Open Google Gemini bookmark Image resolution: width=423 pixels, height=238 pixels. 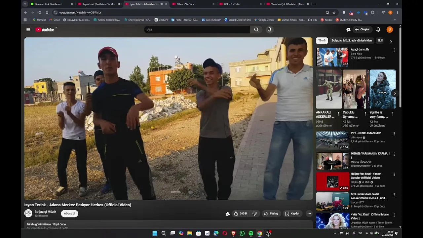pos(264,20)
